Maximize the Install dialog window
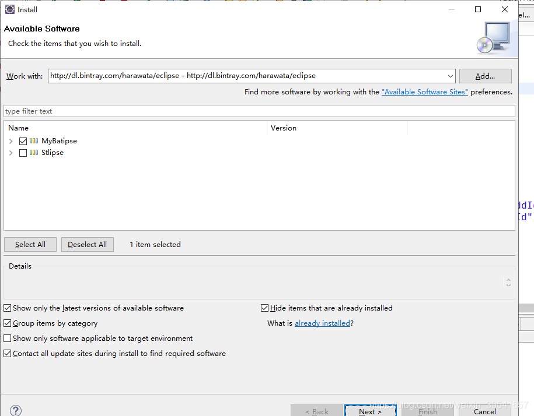The height and width of the screenshot is (416, 534). pyautogui.click(x=478, y=9)
